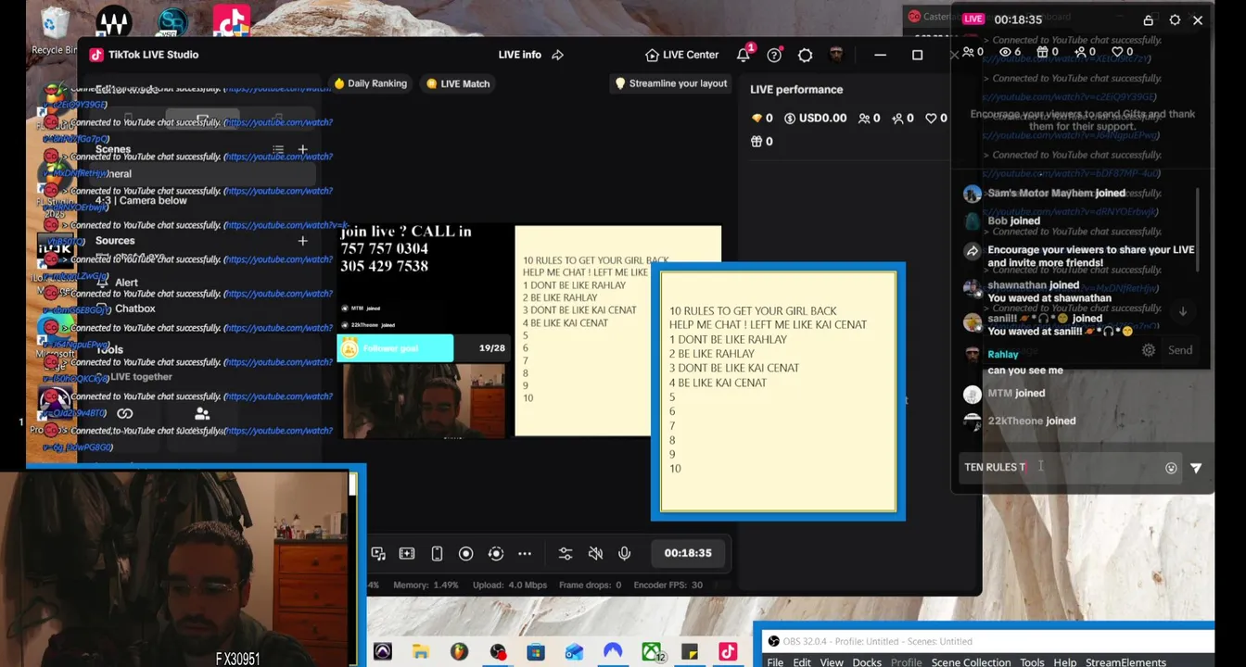Image resolution: width=1246 pixels, height=667 pixels.
Task: Open the LIVE Center button
Action: point(682,55)
